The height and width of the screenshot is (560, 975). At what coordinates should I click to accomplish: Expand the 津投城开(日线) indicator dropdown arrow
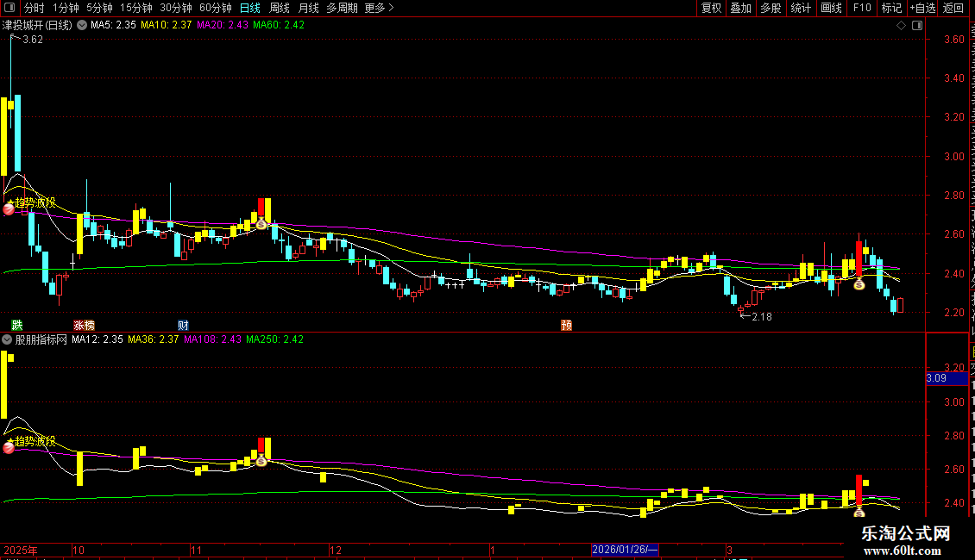click(x=81, y=25)
